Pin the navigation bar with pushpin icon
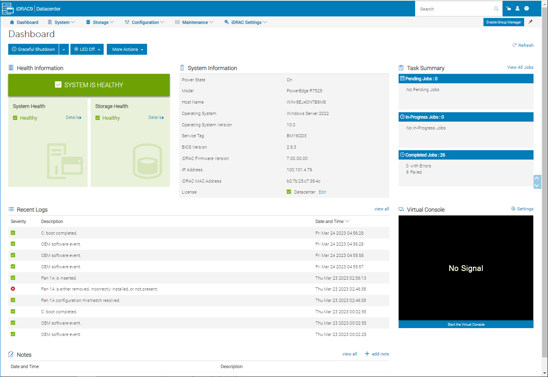 [x=530, y=22]
